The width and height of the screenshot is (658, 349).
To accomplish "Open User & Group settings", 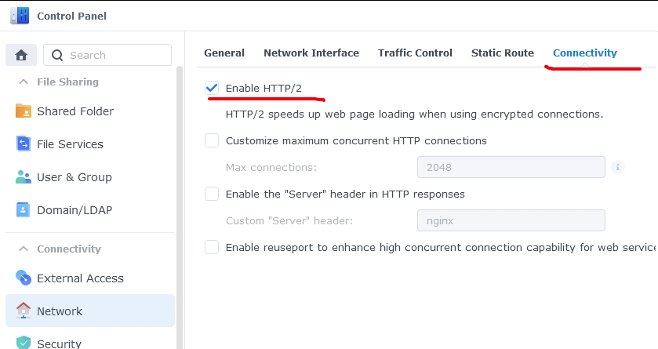I will point(74,177).
